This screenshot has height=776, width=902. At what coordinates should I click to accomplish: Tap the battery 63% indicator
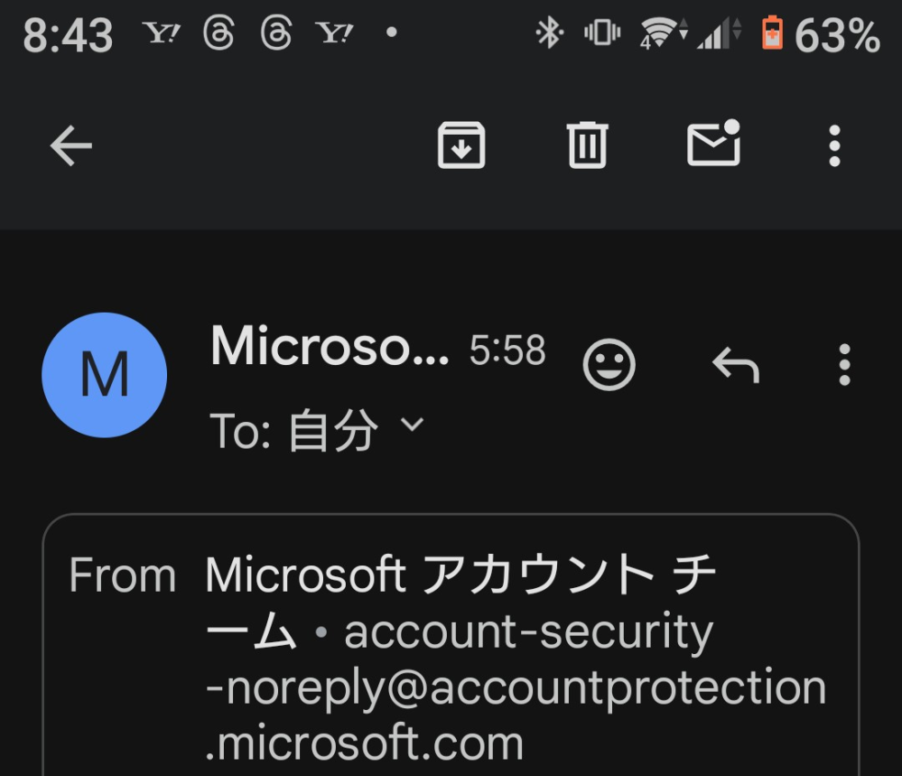coord(821,34)
